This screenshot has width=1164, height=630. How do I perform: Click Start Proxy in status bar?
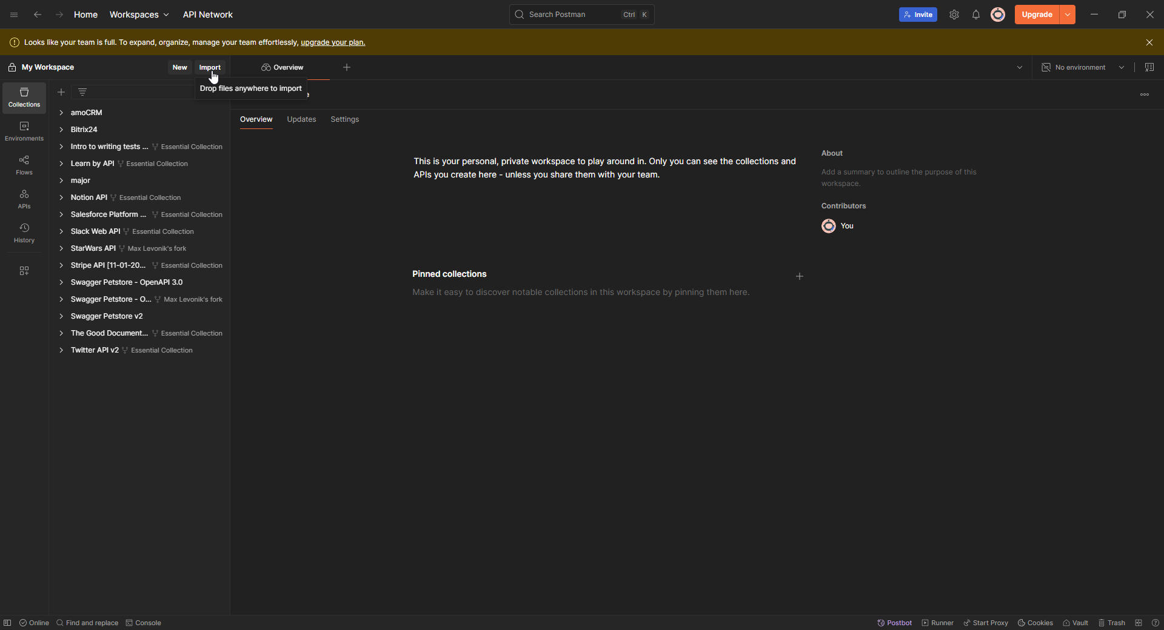pos(986,623)
